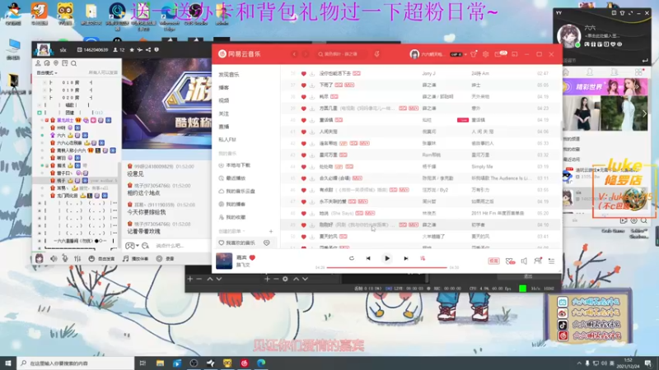Skip to next track in NetEase player
659x370 pixels.
(x=405, y=258)
